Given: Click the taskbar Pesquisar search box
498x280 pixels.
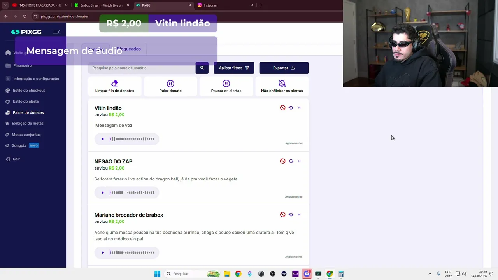Looking at the screenshot, I should coord(192,274).
